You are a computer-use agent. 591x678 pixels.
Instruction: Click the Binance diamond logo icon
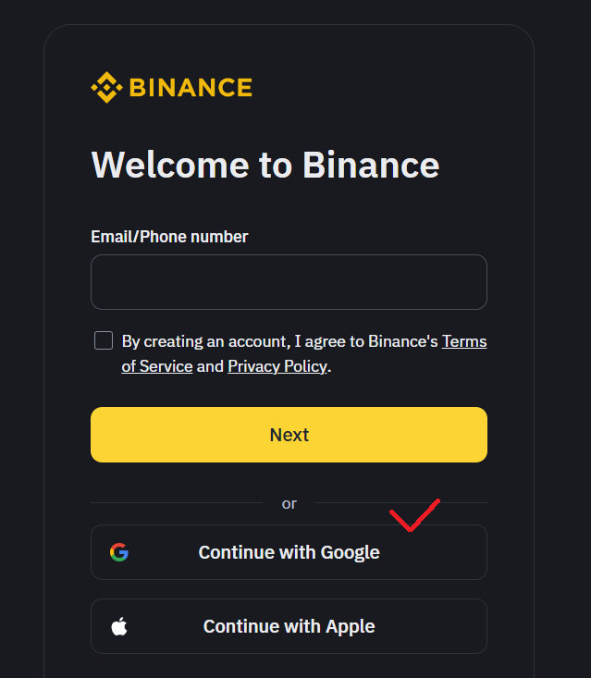click(105, 88)
